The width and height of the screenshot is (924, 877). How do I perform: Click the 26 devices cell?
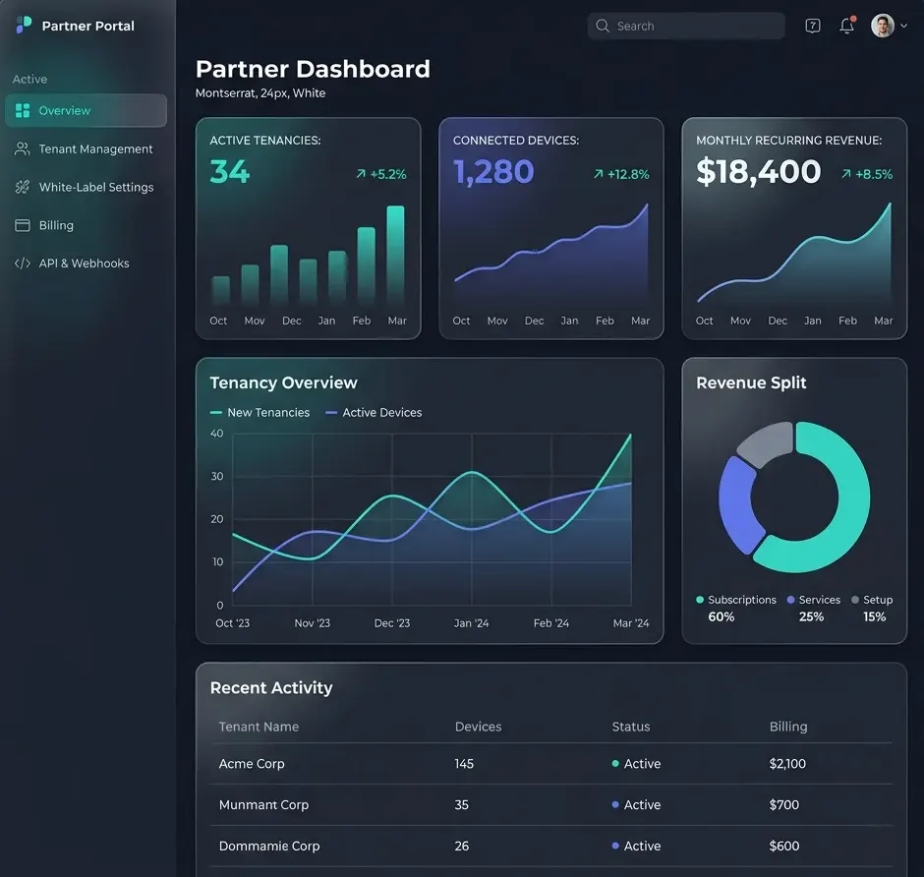461,846
